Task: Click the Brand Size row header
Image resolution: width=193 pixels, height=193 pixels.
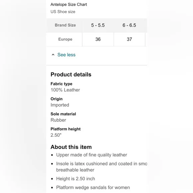Action: 65,25
